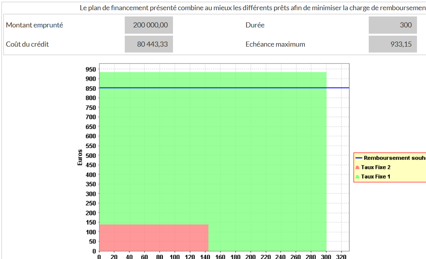Click the Montant emprunté label text
Viewport: 426px width, 259px height.
click(x=35, y=25)
